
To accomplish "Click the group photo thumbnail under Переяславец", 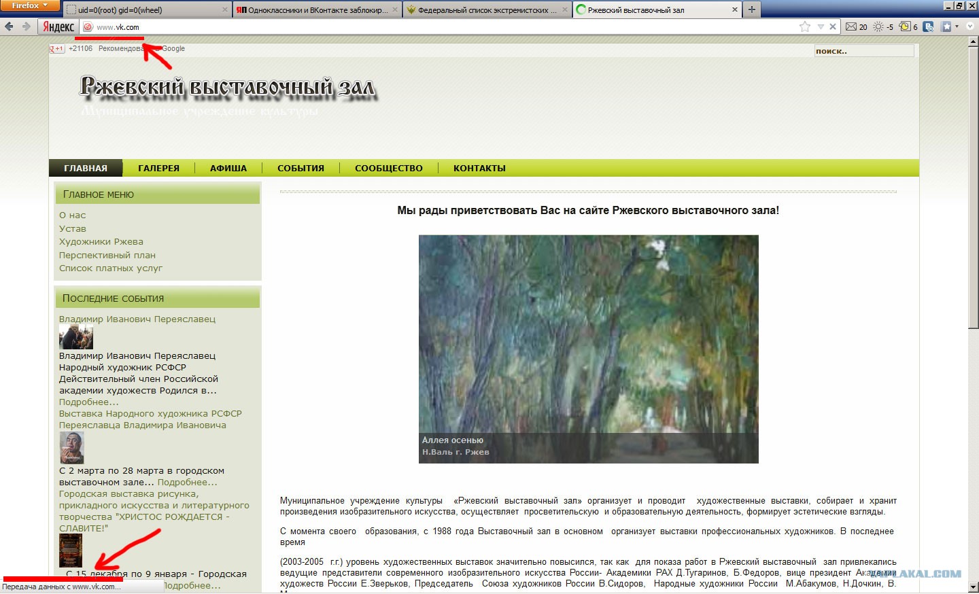I will coord(76,337).
